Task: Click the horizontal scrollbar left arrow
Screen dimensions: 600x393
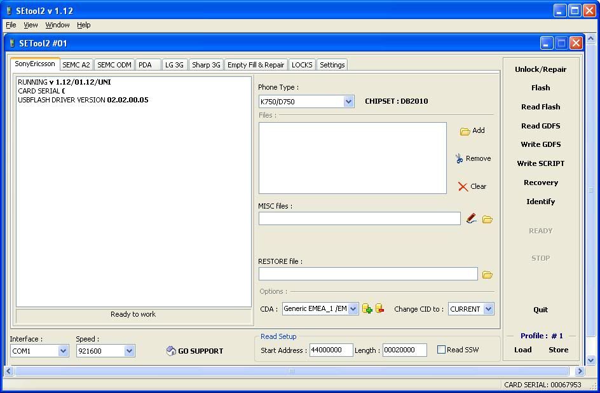Action: [8, 371]
